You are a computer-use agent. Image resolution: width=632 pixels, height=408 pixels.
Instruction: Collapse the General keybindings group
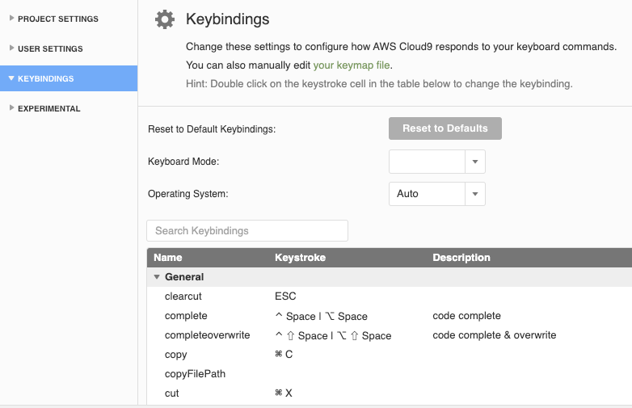157,277
